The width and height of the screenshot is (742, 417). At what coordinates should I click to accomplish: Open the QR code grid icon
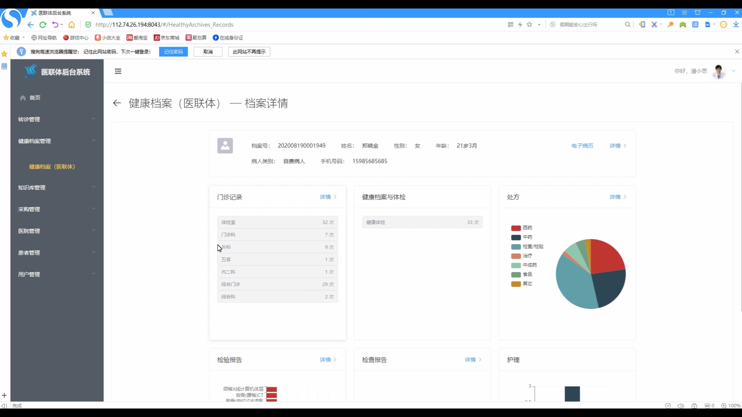point(511,24)
